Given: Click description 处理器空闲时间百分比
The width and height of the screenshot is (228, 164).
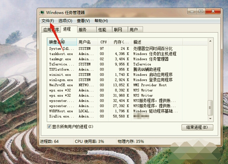Looking at the screenshot, I should [153, 49].
